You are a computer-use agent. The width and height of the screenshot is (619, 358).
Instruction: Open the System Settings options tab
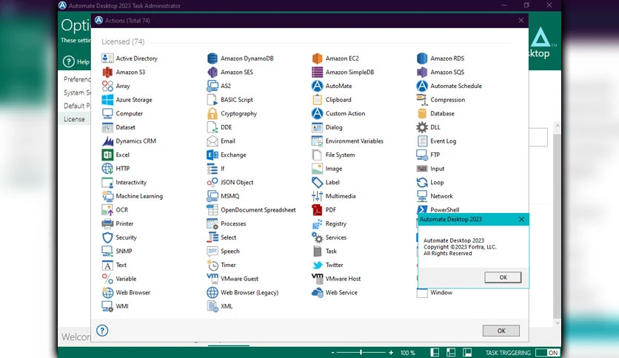pyautogui.click(x=76, y=92)
